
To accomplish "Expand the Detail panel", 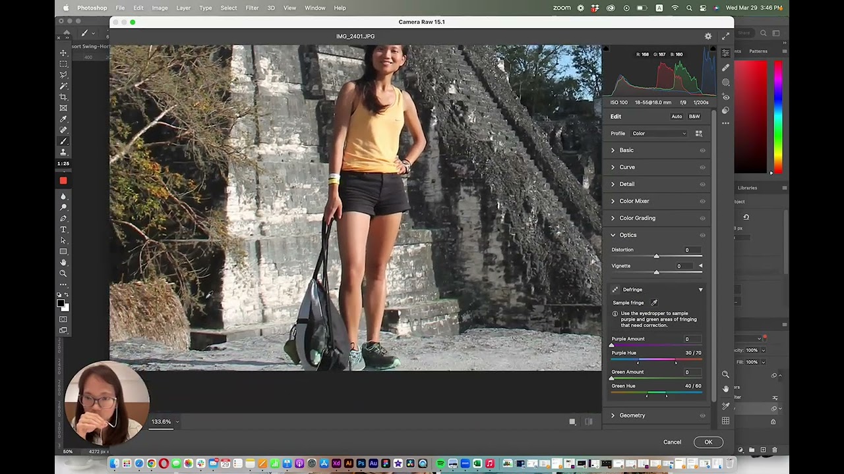I will (x=613, y=184).
